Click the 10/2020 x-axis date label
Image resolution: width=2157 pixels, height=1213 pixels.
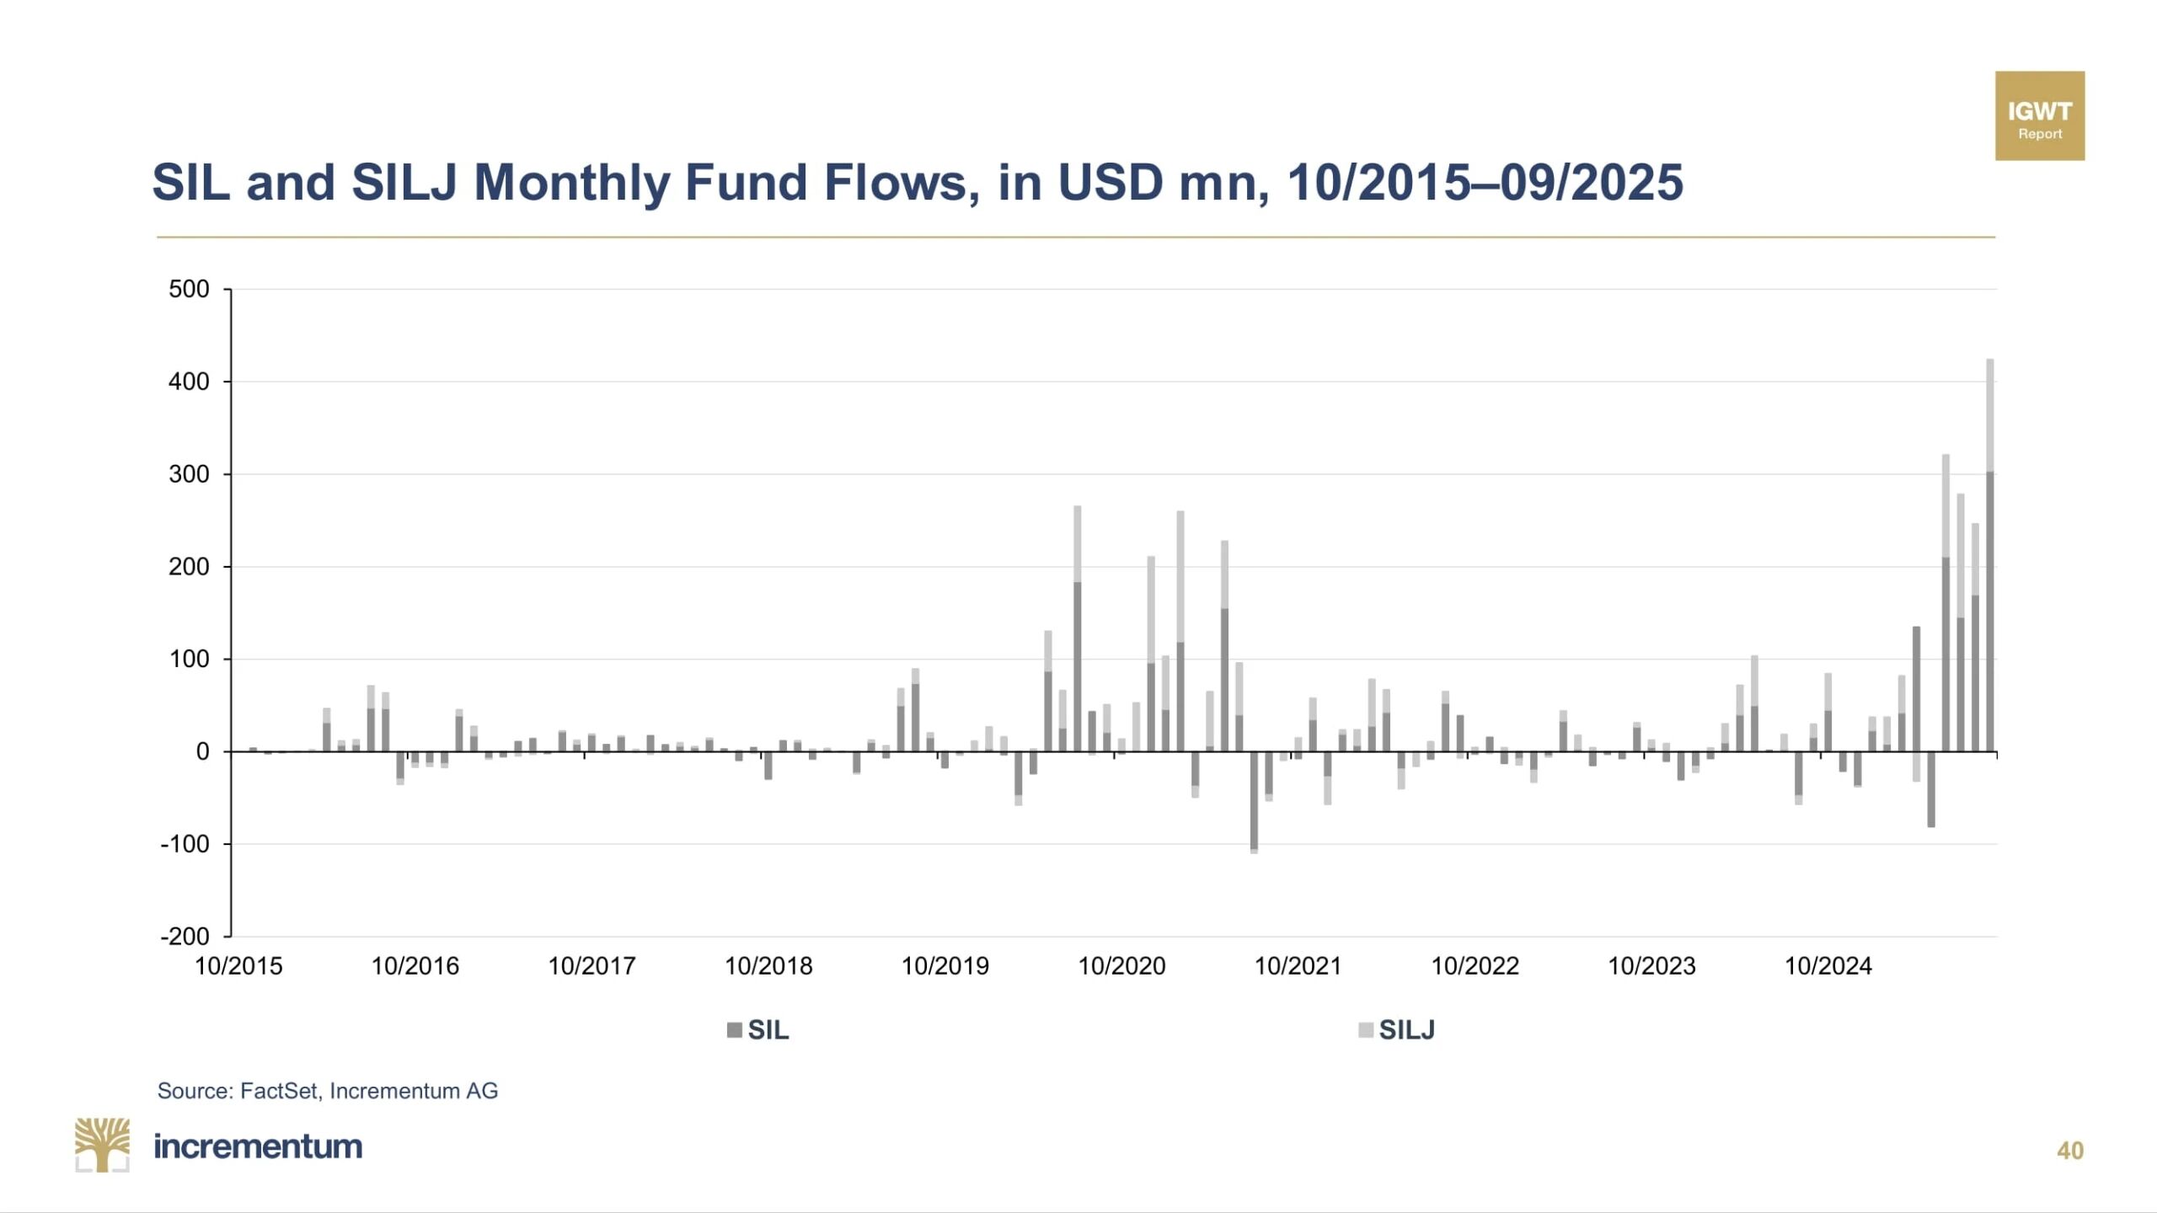[1121, 965]
